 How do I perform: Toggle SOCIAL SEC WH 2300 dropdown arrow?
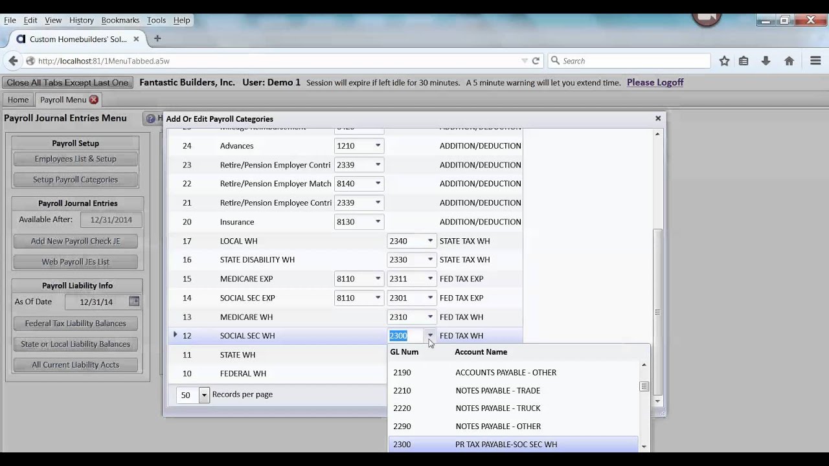tap(429, 335)
